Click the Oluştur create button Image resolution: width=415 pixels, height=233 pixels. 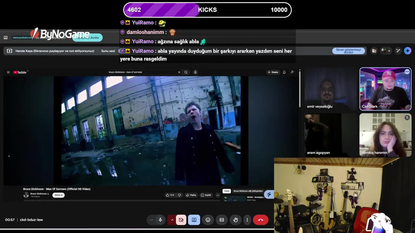[x=273, y=72]
